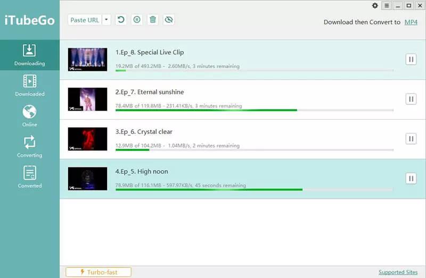This screenshot has width=426, height=278.
Task: Click the Ep_6 Crystal clear progress bar
Action: pos(255,150)
